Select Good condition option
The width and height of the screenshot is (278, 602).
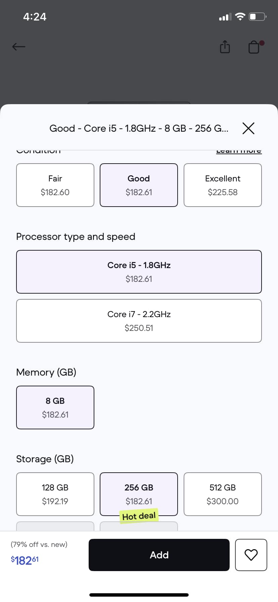[x=139, y=185]
